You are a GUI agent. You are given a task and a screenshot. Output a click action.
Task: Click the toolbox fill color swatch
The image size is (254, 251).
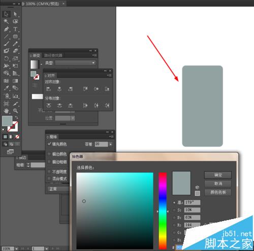pyautogui.click(x=7, y=121)
